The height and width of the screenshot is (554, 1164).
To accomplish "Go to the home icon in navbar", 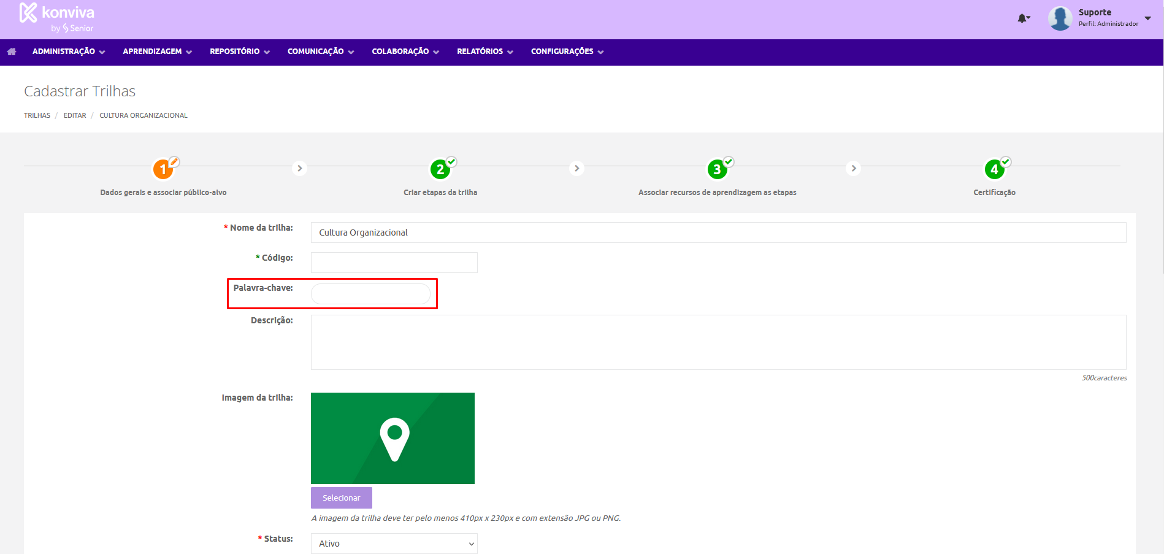I will pyautogui.click(x=12, y=52).
